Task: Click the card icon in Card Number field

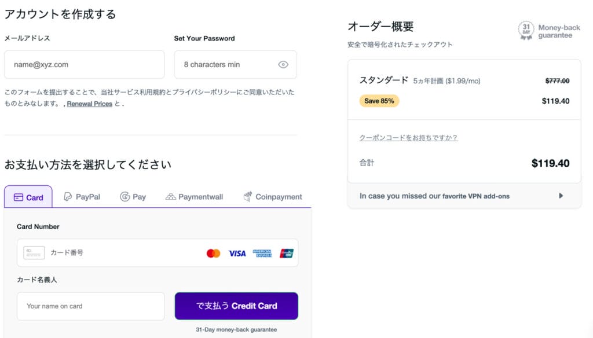Action: click(34, 253)
